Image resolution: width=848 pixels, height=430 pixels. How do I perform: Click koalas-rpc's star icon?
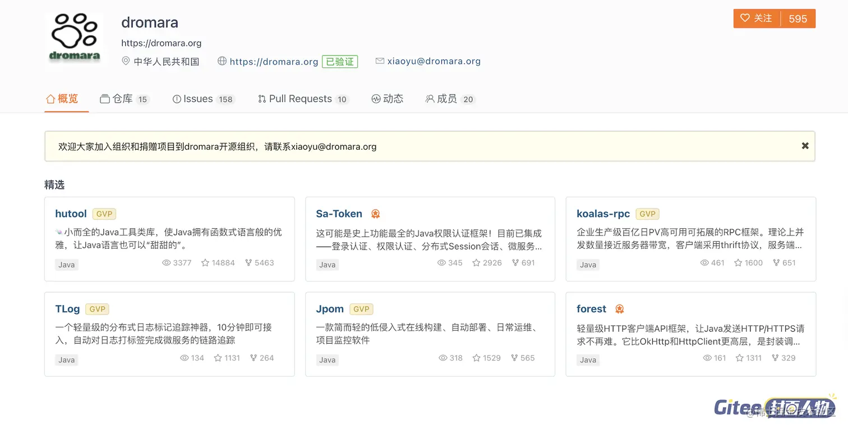point(738,262)
